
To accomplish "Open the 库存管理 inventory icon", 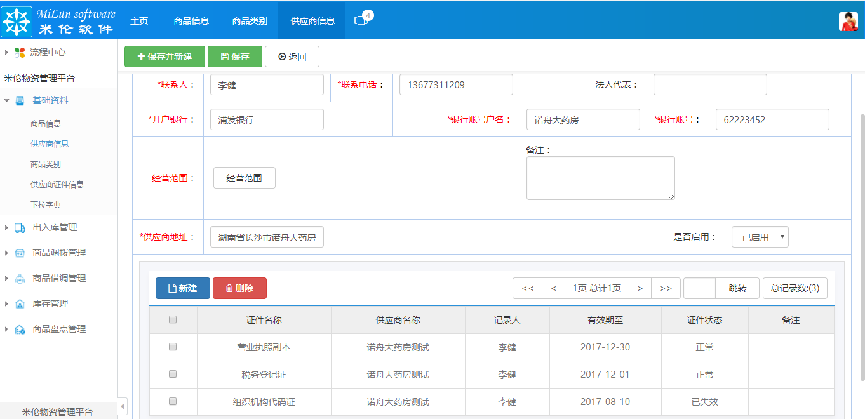I will point(20,303).
